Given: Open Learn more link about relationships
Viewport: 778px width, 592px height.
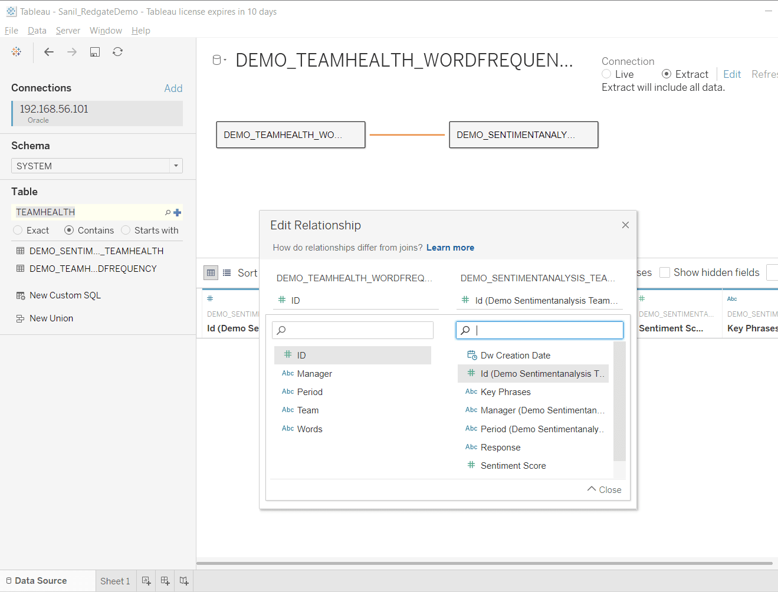Looking at the screenshot, I should 450,248.
